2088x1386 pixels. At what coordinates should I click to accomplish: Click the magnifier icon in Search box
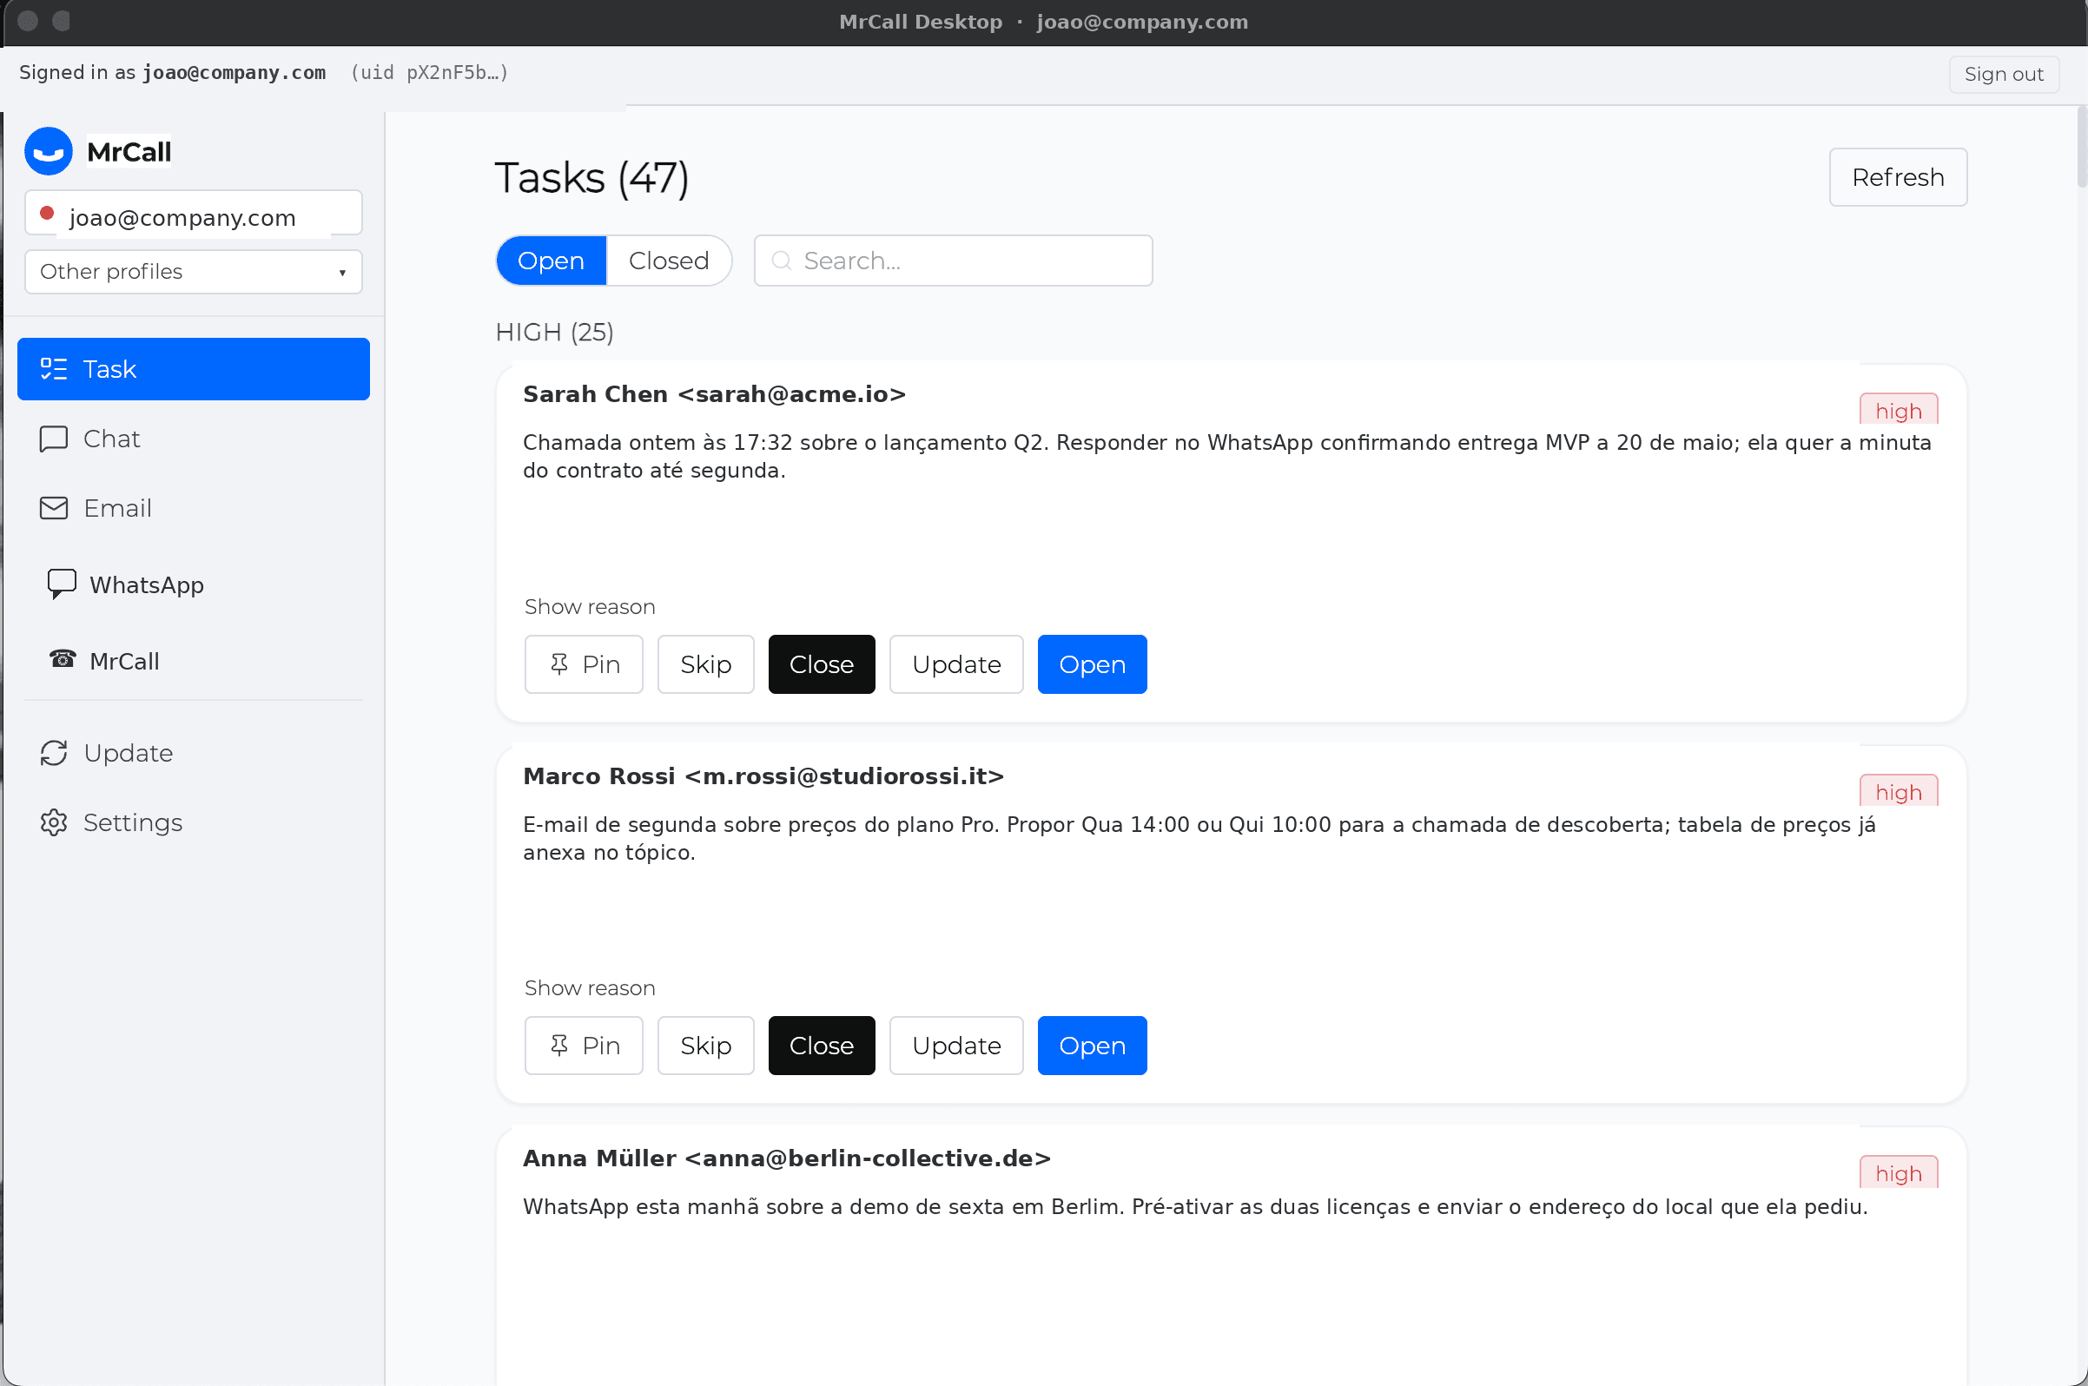coord(782,260)
